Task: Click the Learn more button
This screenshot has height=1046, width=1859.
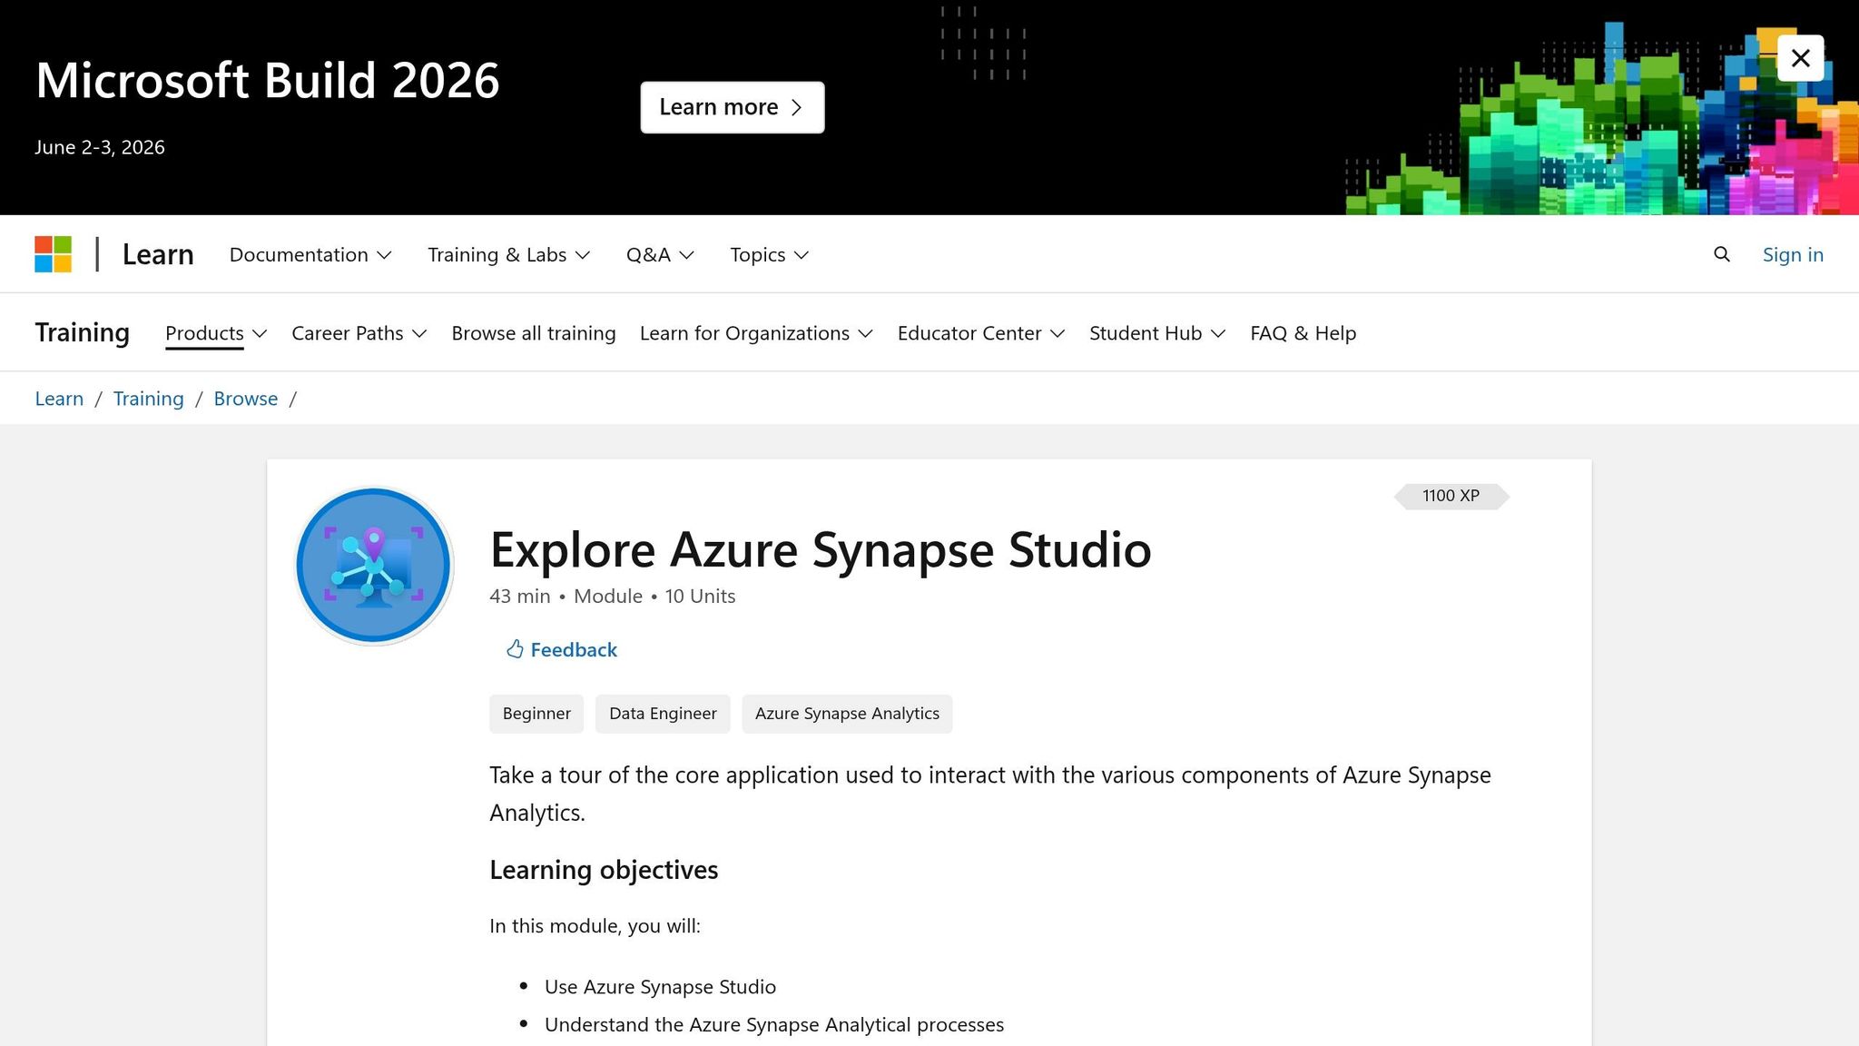Action: [x=732, y=107]
